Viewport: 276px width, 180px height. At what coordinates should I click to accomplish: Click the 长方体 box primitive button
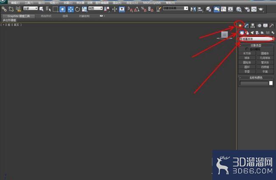[247, 53]
